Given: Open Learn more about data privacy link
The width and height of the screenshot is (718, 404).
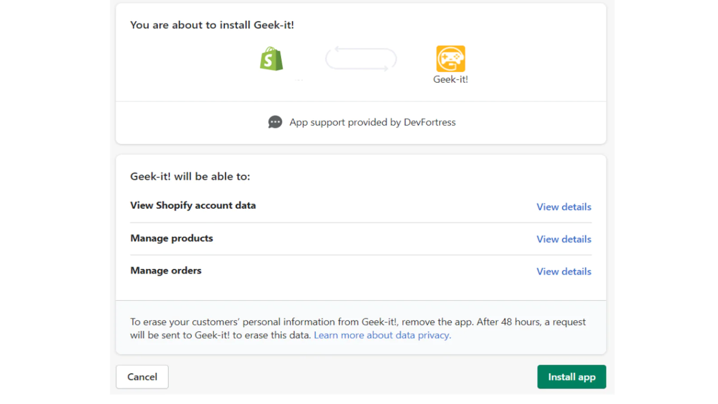Looking at the screenshot, I should tap(382, 335).
